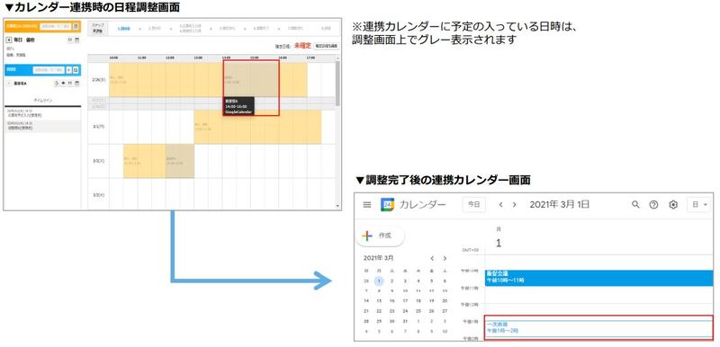Click the vertical scrollbar of the schedule grid

(338, 133)
